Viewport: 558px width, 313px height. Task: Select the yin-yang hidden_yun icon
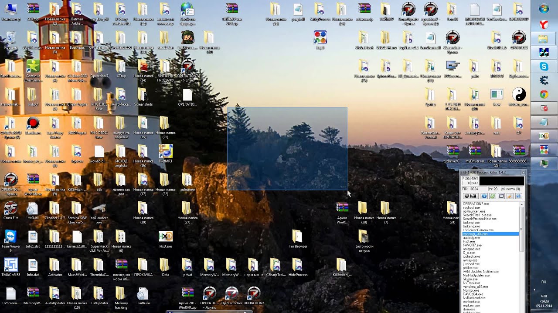pyautogui.click(x=519, y=97)
